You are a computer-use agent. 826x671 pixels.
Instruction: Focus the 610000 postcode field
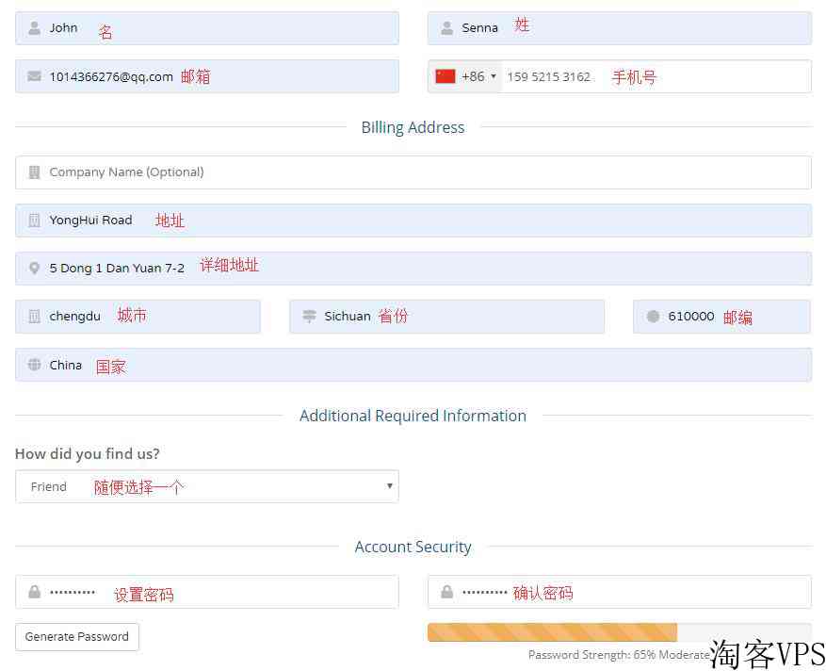click(x=721, y=317)
